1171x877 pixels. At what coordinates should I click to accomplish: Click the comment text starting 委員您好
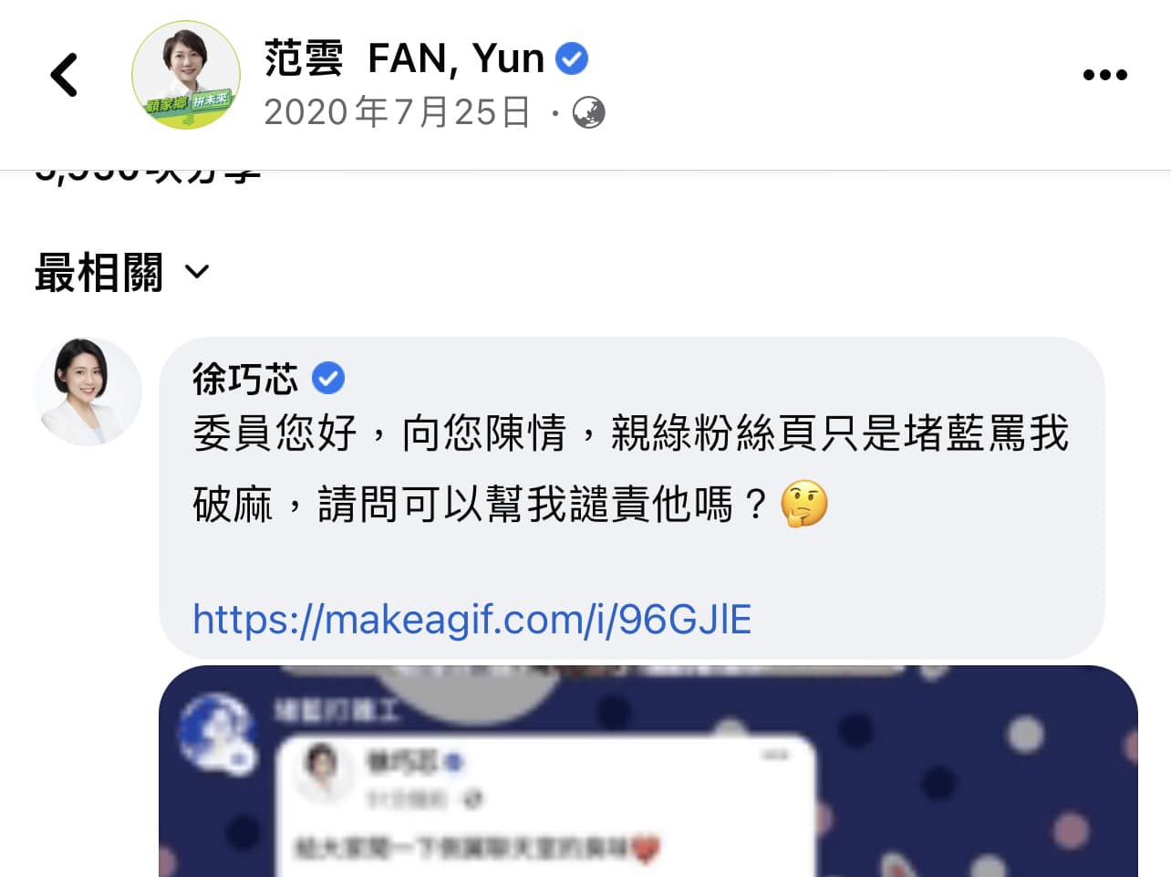coord(630,468)
